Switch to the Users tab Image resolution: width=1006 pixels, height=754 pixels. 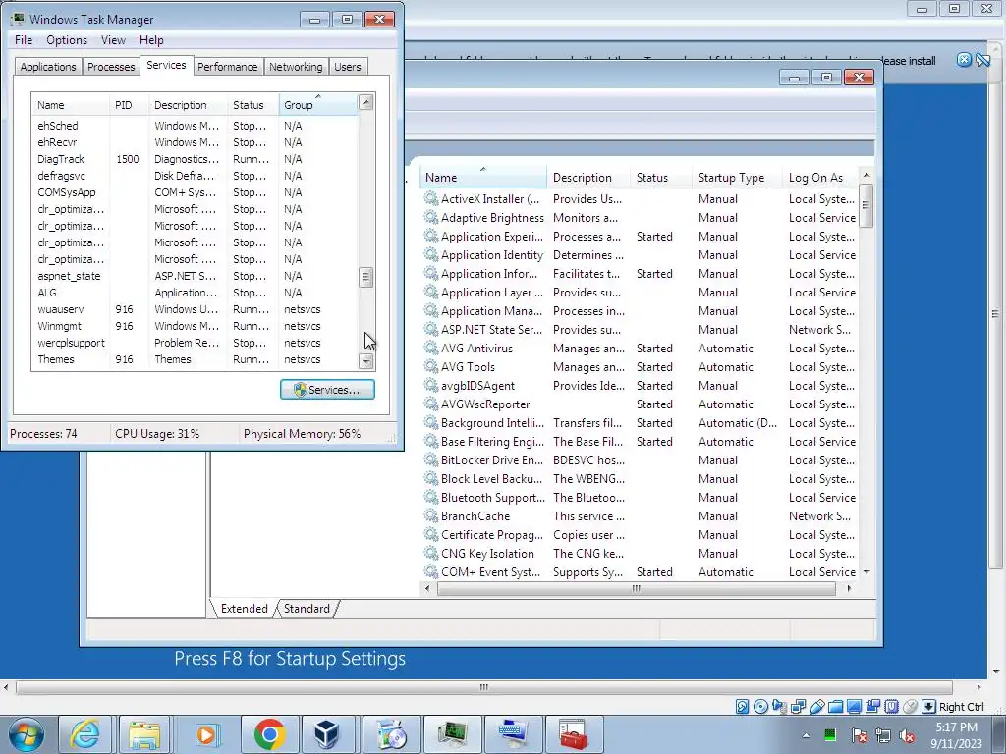pyautogui.click(x=347, y=67)
